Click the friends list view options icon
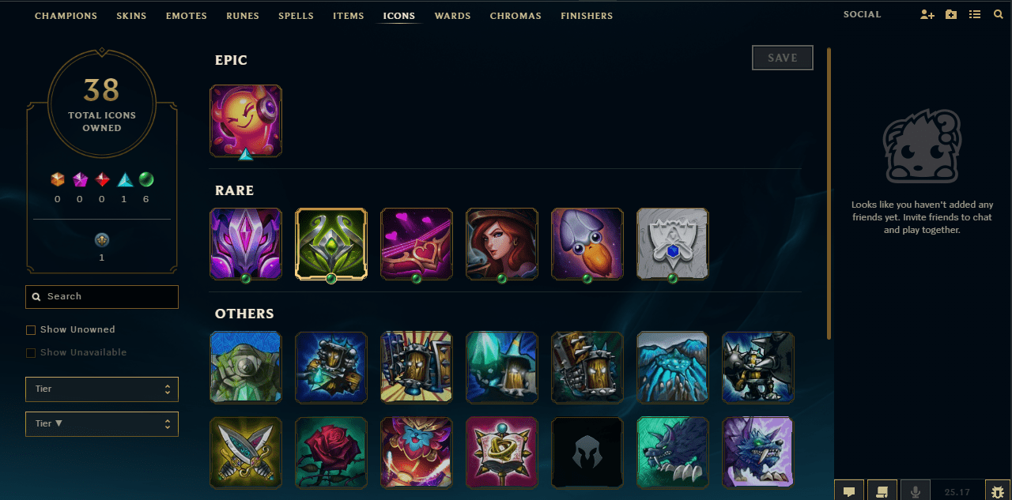 tap(975, 15)
